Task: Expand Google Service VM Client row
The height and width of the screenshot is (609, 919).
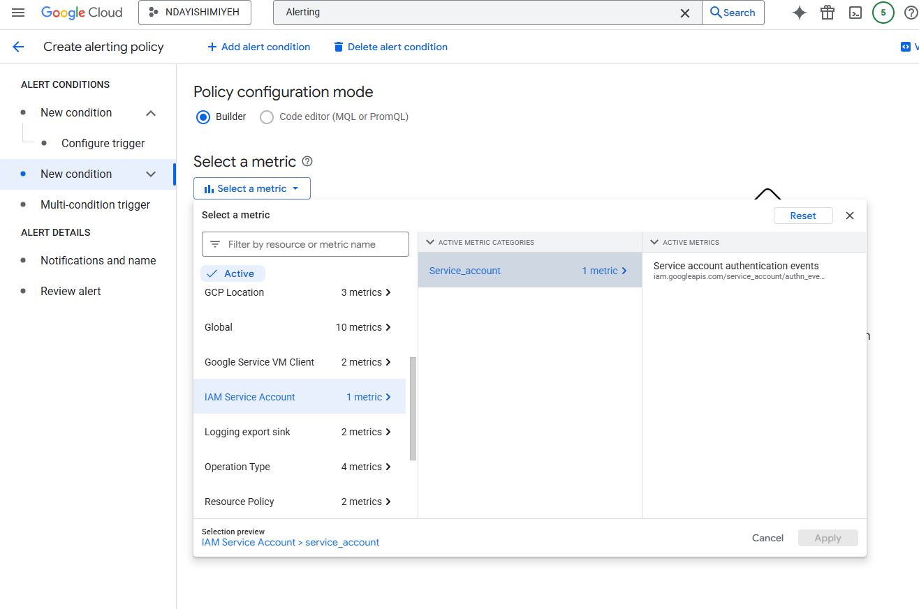Action: pos(299,362)
